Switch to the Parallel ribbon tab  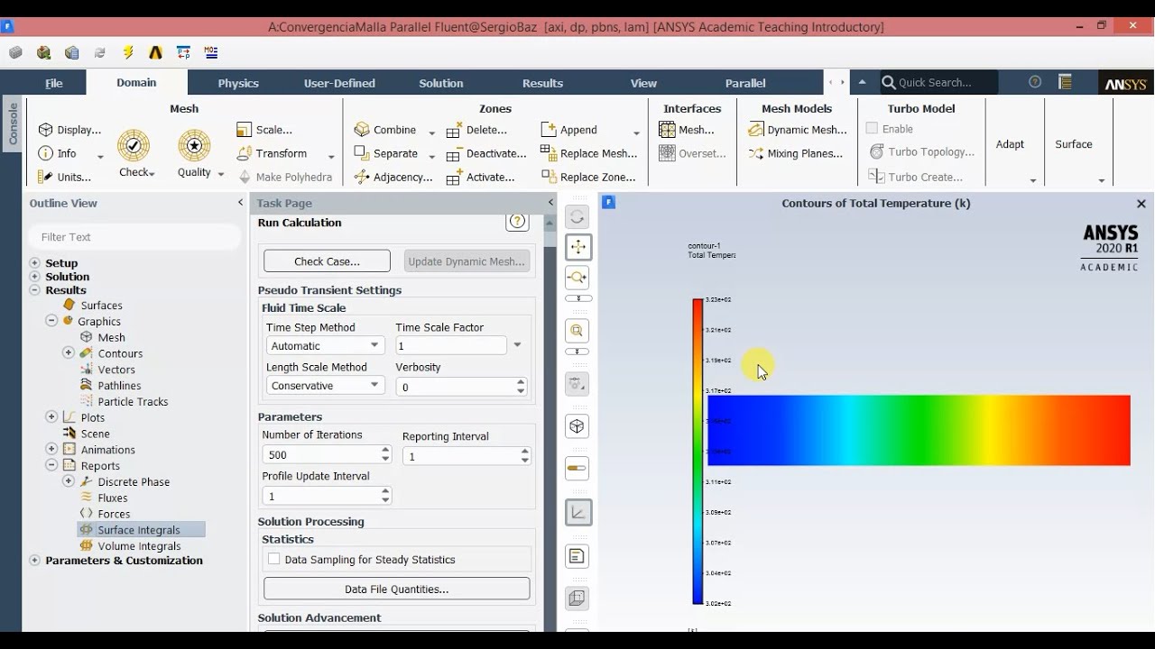pos(745,83)
